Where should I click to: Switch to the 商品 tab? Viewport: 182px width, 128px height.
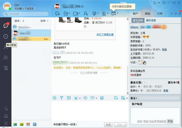point(147,14)
